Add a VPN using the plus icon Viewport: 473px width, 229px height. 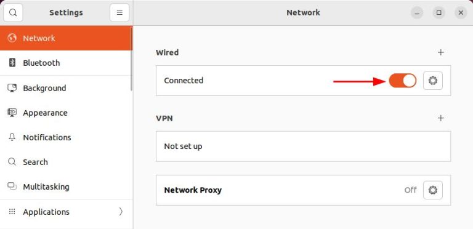pyautogui.click(x=441, y=118)
